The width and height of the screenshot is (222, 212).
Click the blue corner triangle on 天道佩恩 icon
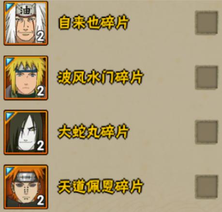coord(9,170)
